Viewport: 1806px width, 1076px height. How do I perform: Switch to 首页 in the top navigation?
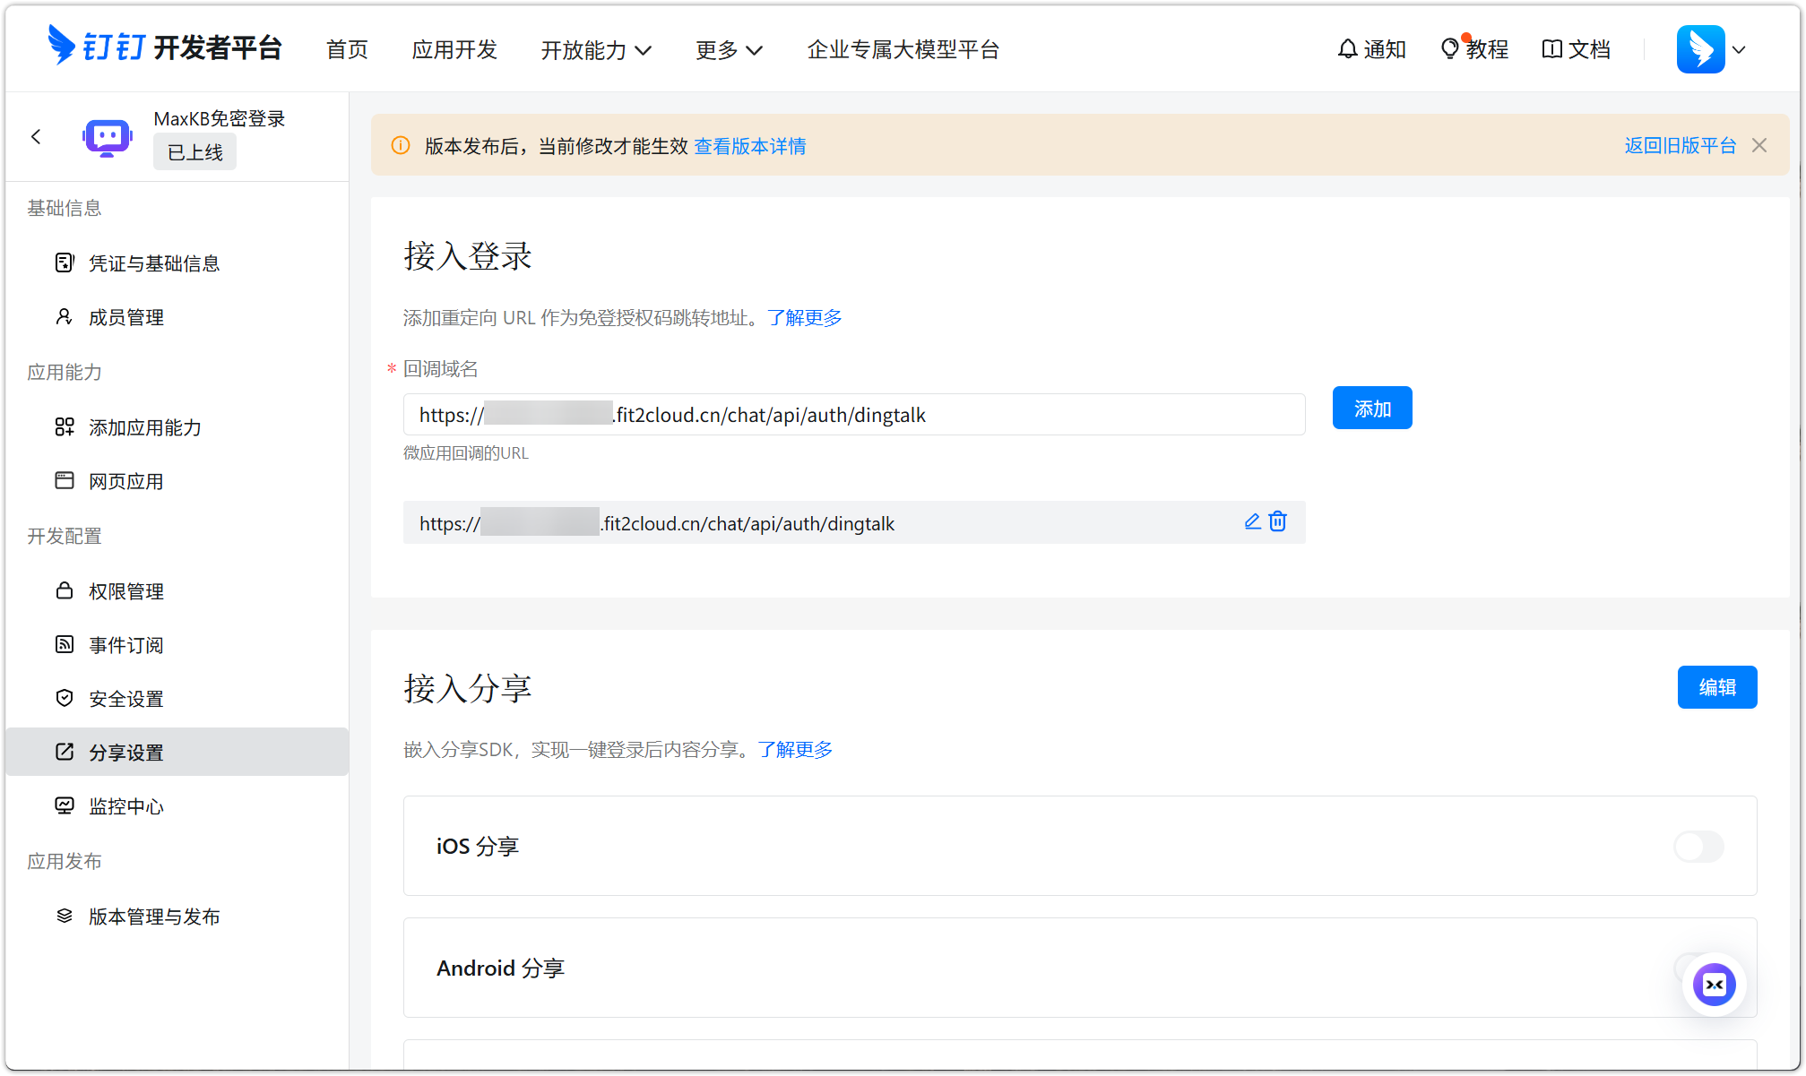pos(346,50)
